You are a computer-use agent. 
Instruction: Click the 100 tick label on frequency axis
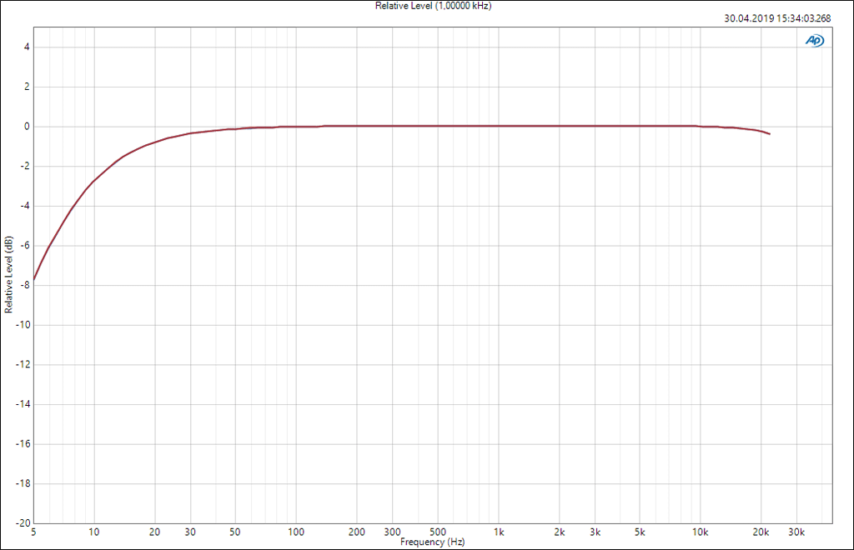click(x=296, y=532)
